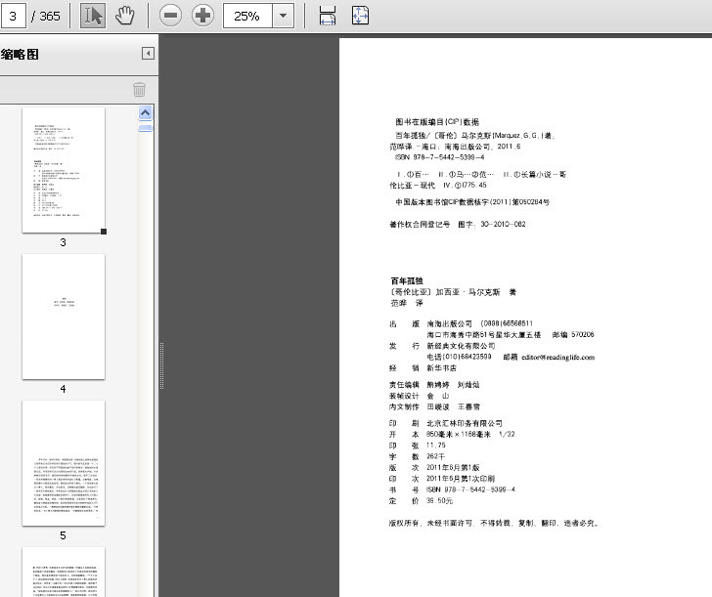This screenshot has height=597, width=712.
Task: Click the current page number field
Action: [x=13, y=16]
